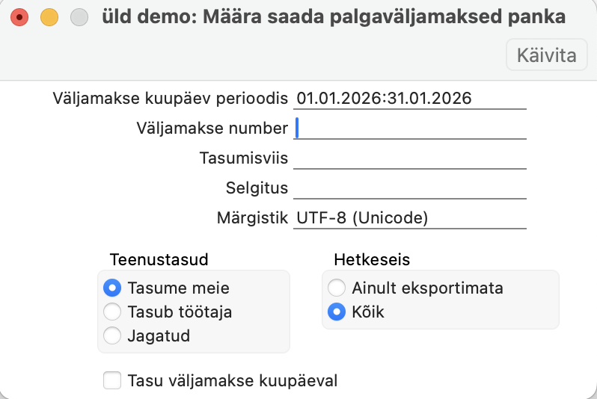Focus the Väljamakse number input field
The image size is (597, 399).
[411, 129]
